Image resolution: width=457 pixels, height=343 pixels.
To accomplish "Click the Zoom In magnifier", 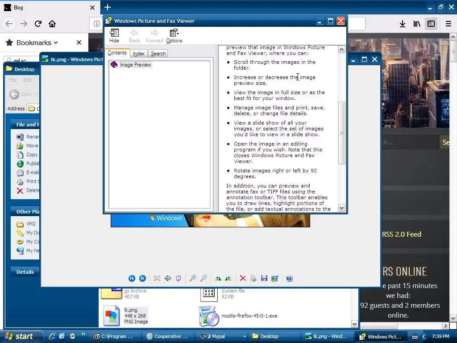I will tap(193, 278).
